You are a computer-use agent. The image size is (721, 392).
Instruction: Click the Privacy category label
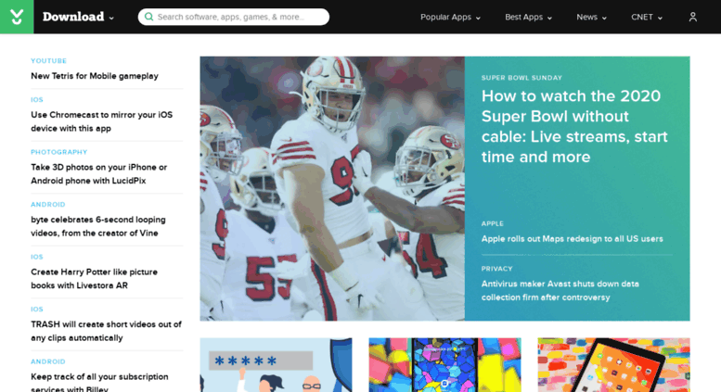click(496, 269)
